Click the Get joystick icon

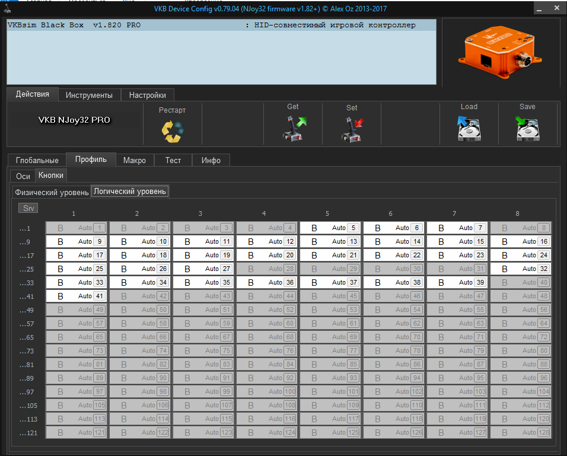click(294, 128)
